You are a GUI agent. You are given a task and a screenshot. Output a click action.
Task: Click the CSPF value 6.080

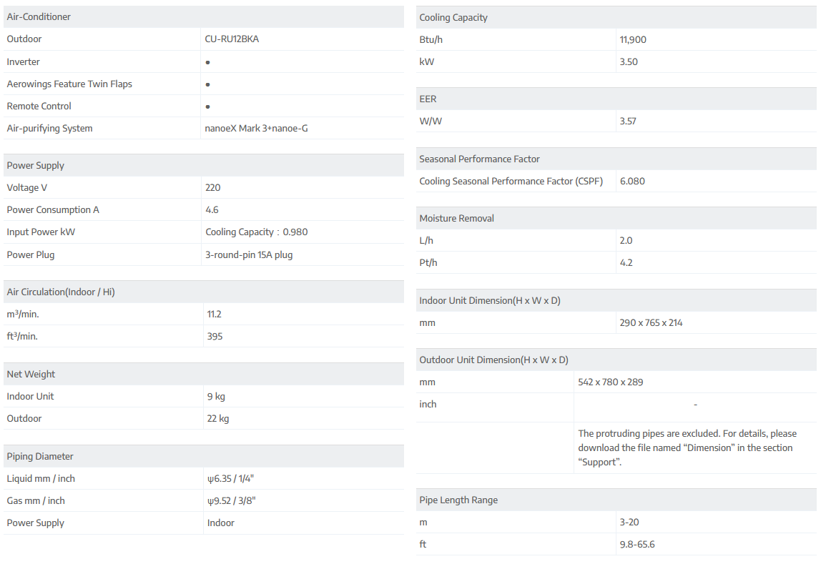[x=632, y=181]
